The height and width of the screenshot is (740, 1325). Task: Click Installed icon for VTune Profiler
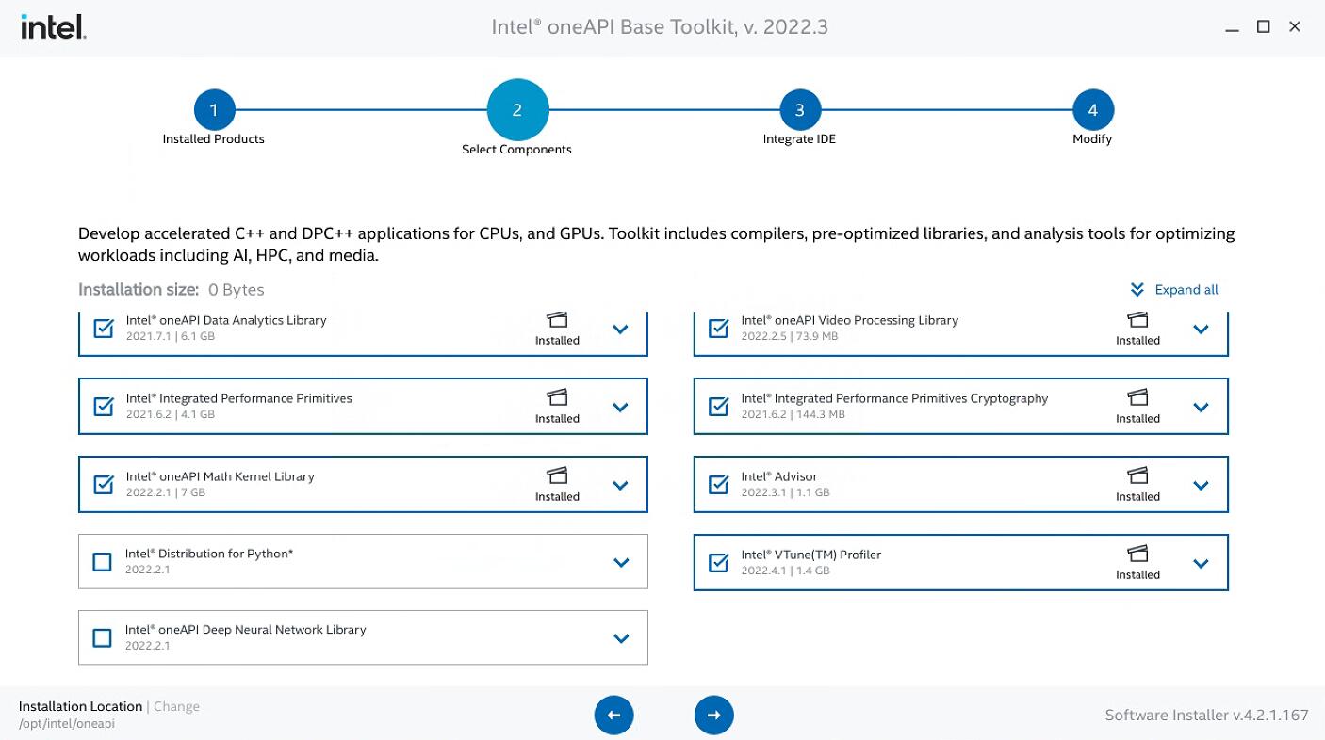tap(1137, 554)
